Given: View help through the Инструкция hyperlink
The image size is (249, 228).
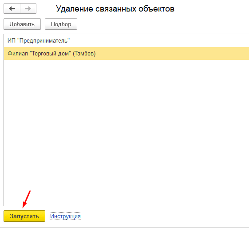Looking at the screenshot, I should click(x=65, y=216).
